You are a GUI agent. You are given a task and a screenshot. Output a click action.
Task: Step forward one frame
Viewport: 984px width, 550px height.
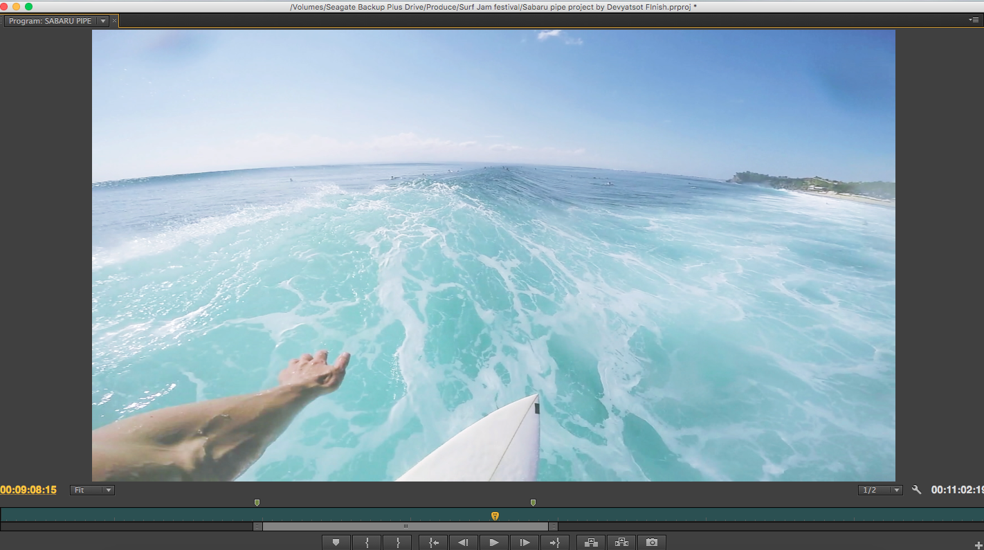point(525,543)
